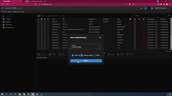This screenshot has width=172, height=96.
Task: Toggle dark mode using the moon icon
Action: pos(141,8)
